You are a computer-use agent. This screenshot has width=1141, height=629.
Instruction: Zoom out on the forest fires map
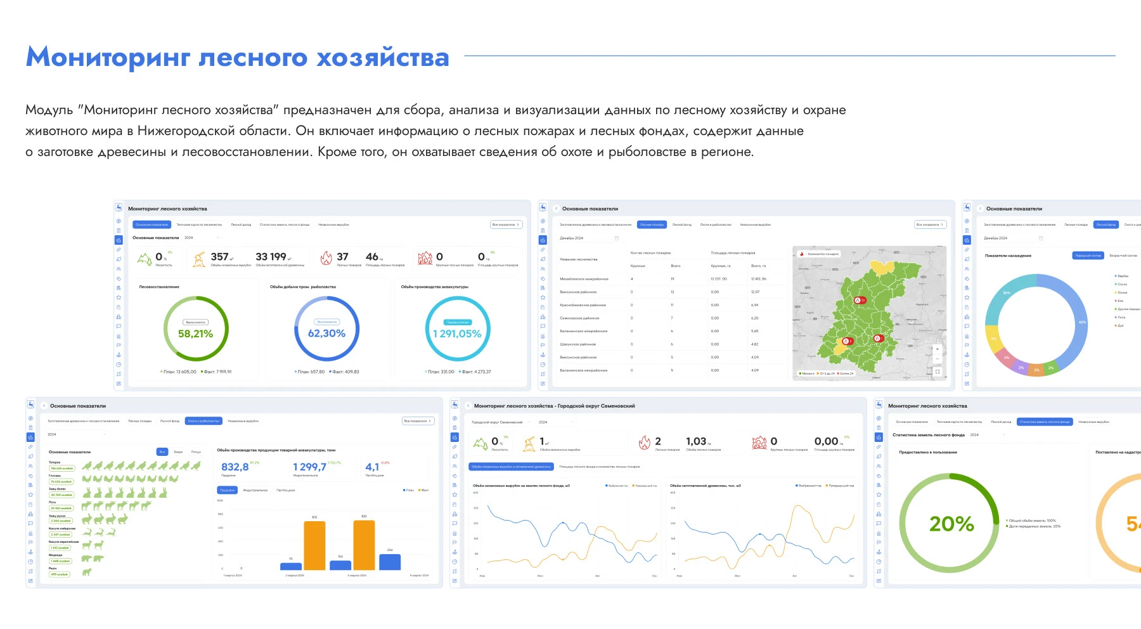pos(937,359)
